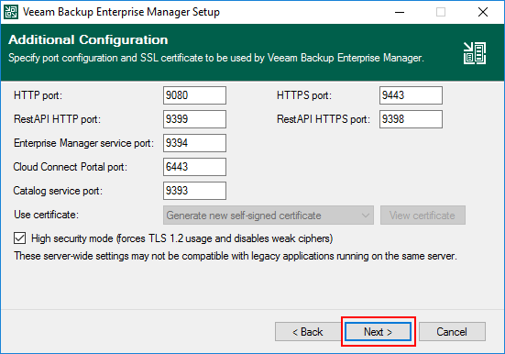The image size is (505, 354).
Task: Focus the HTTPS port field
Action: coord(411,95)
